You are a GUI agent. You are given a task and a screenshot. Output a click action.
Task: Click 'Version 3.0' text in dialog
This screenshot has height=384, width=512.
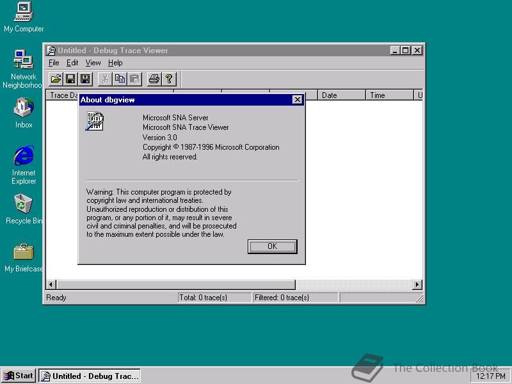coord(159,138)
